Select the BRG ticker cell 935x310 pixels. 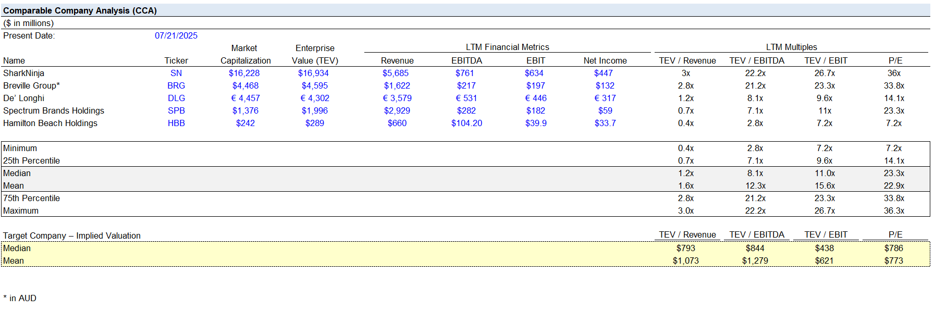(x=176, y=85)
